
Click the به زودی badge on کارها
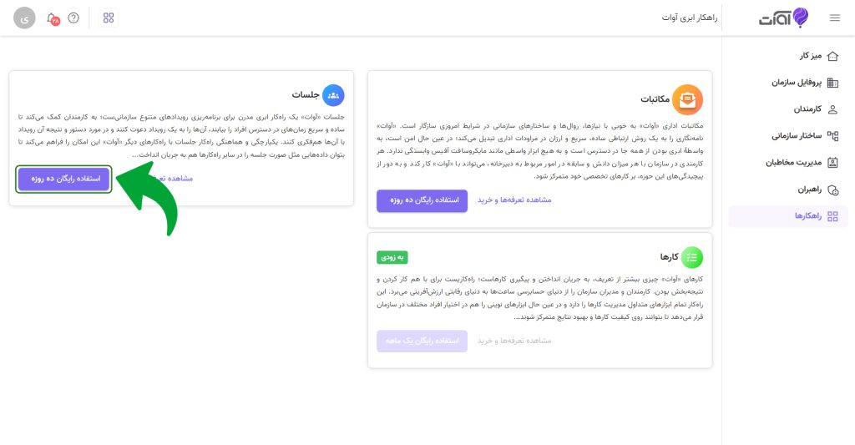click(392, 257)
